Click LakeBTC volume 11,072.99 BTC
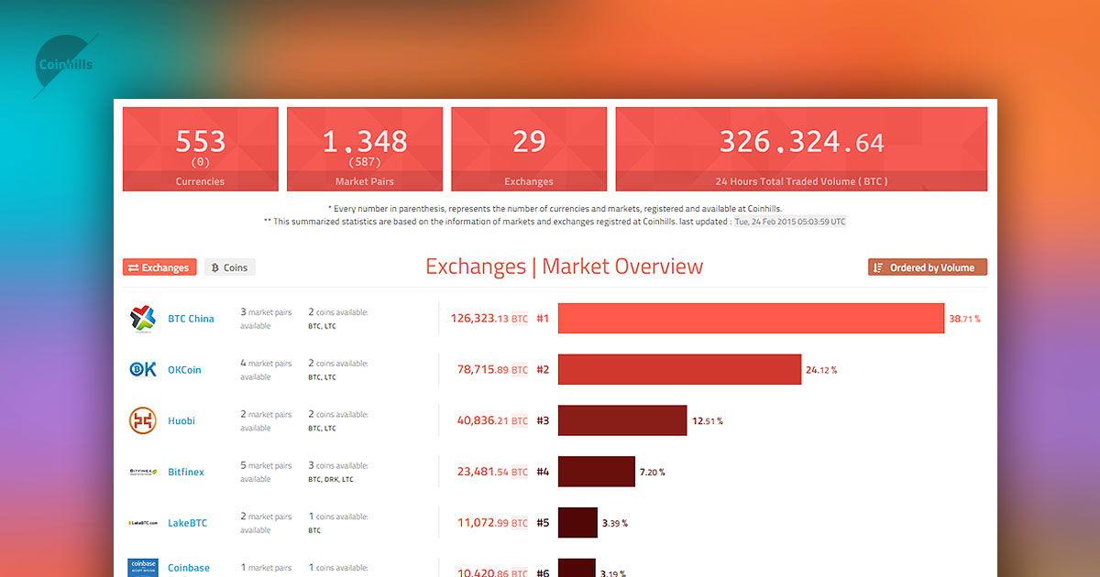Viewport: 1100px width, 577px height. 493,523
